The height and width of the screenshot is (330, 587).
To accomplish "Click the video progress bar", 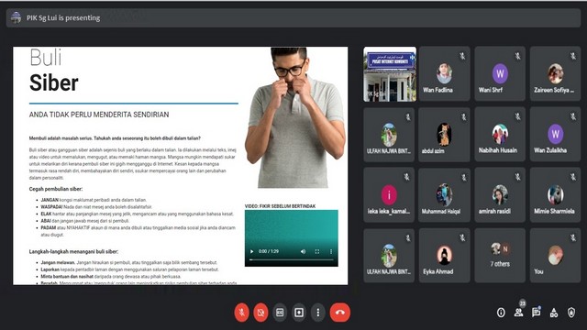I will point(292,259).
